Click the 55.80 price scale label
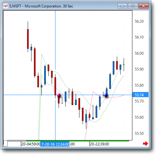Screen dimensions: 157x155 point(139,85)
